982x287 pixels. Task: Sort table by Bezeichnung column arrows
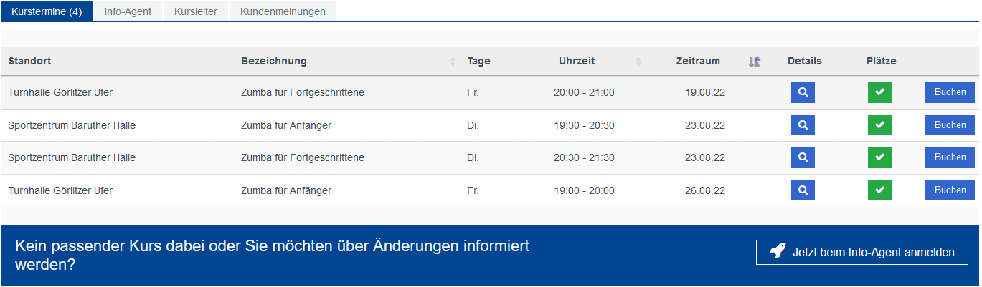(x=453, y=62)
